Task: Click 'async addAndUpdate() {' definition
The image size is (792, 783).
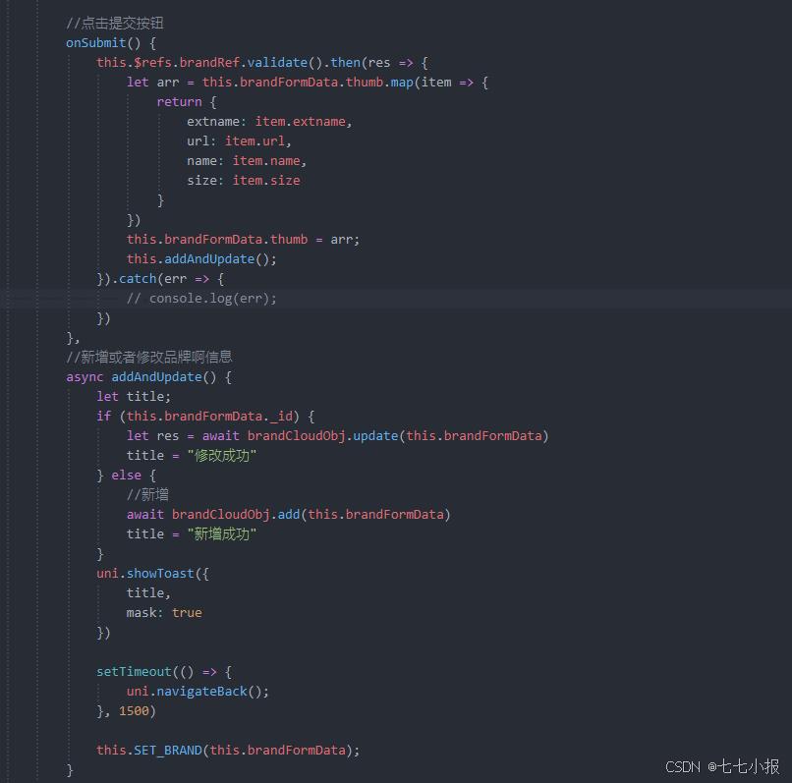Action: tap(149, 377)
